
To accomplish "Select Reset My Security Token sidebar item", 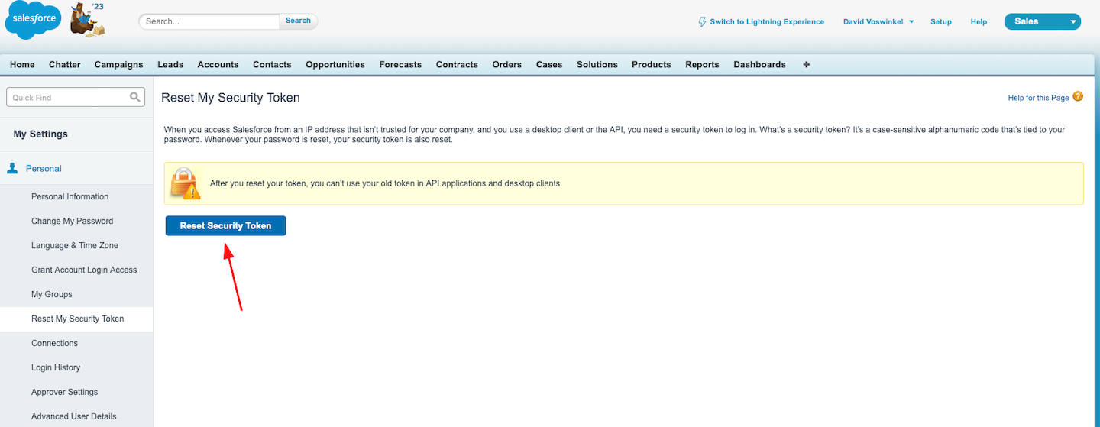I will pyautogui.click(x=76, y=319).
